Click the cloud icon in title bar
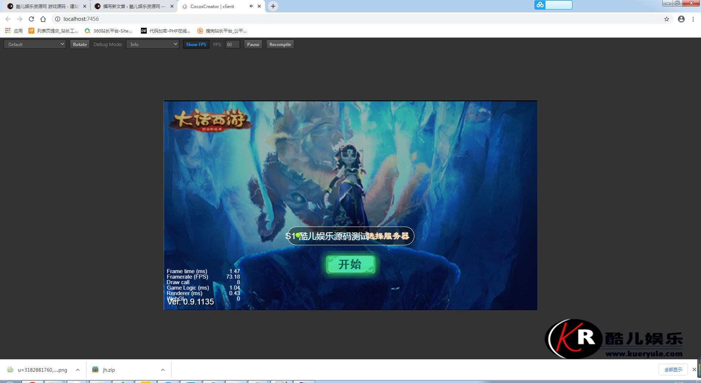 (x=540, y=5)
